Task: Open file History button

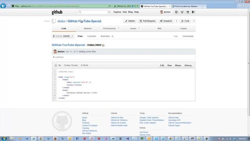Action: pyautogui.click(x=188, y=65)
